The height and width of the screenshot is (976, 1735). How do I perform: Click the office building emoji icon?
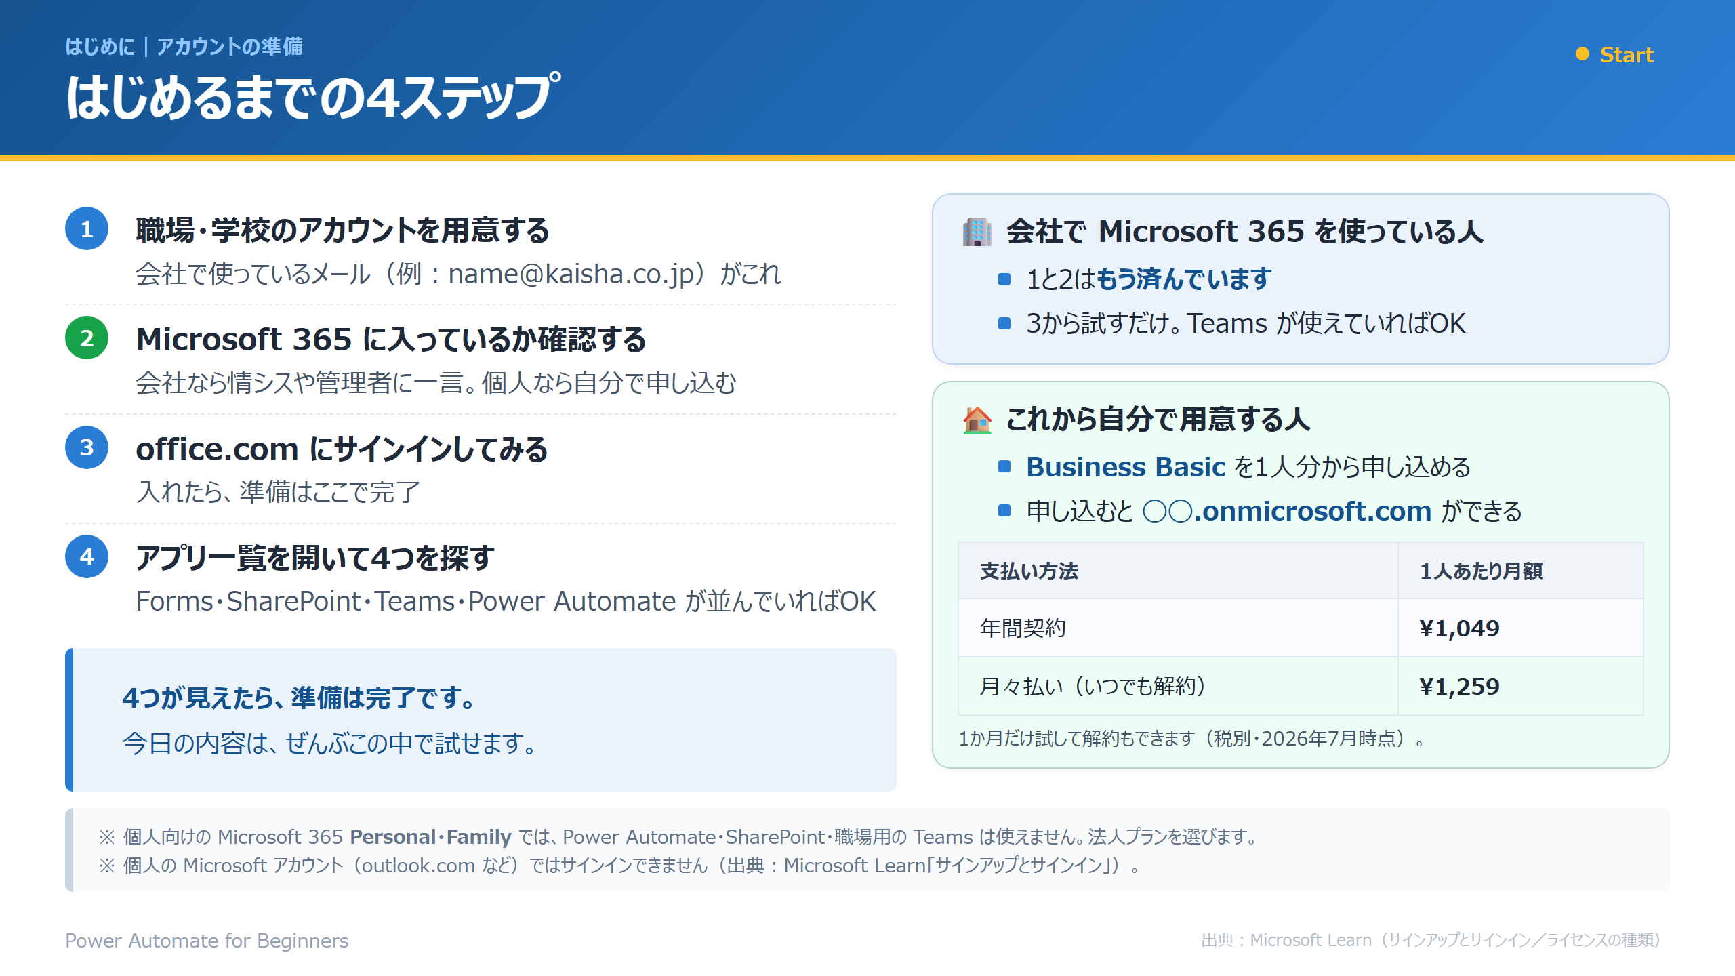click(977, 231)
